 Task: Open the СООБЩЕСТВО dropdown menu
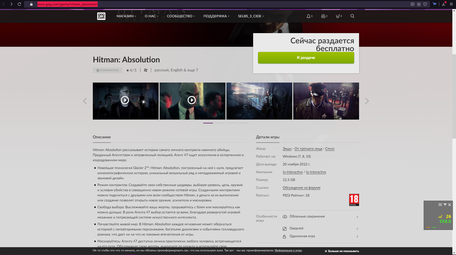pos(181,16)
